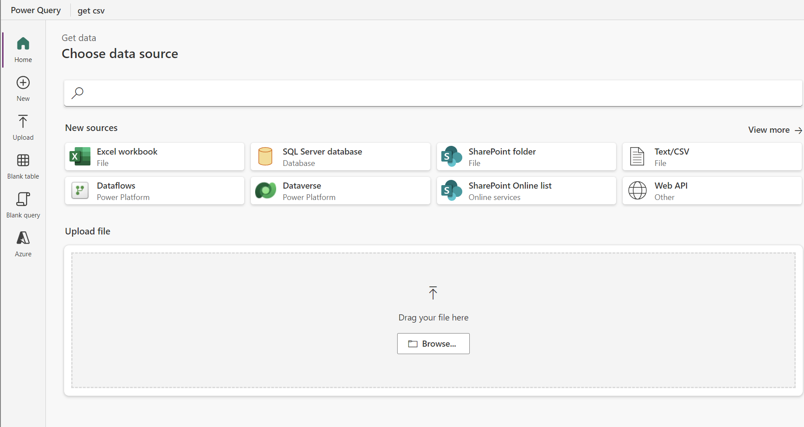Select the Text/CSV label
This screenshot has height=427, width=804.
pos(672,152)
